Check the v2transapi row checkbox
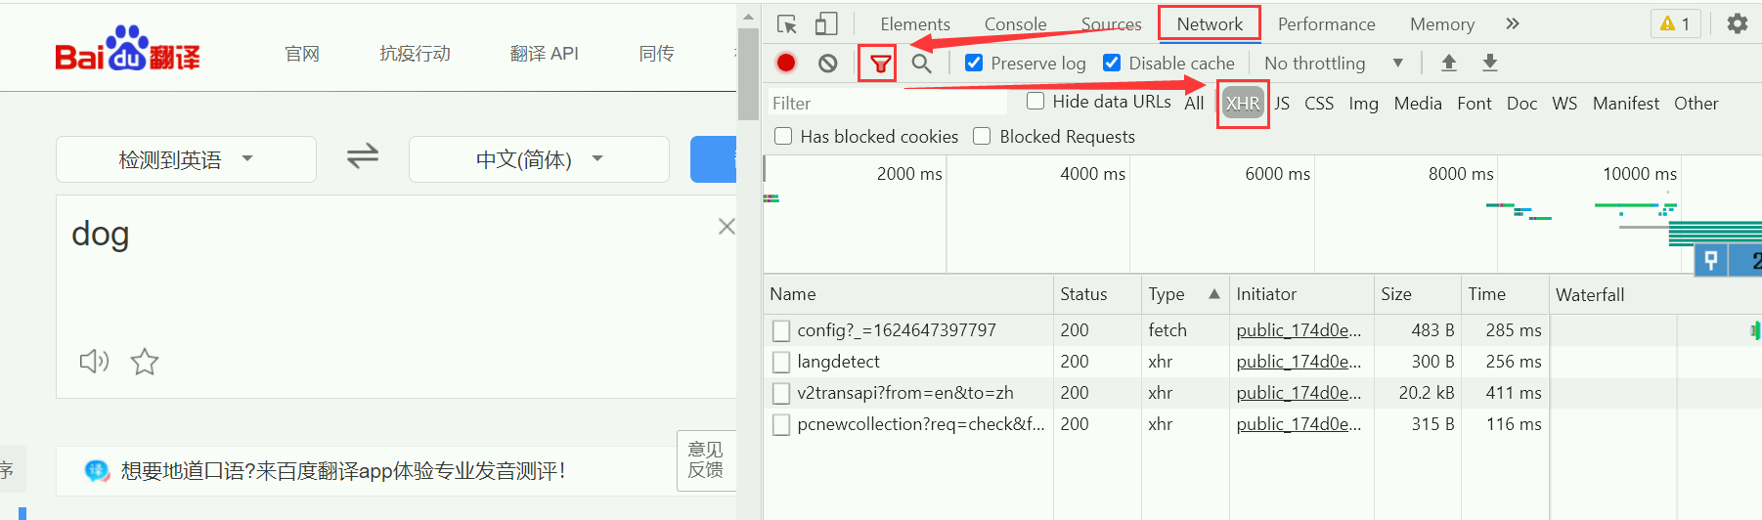The height and width of the screenshot is (520, 1762). [781, 393]
